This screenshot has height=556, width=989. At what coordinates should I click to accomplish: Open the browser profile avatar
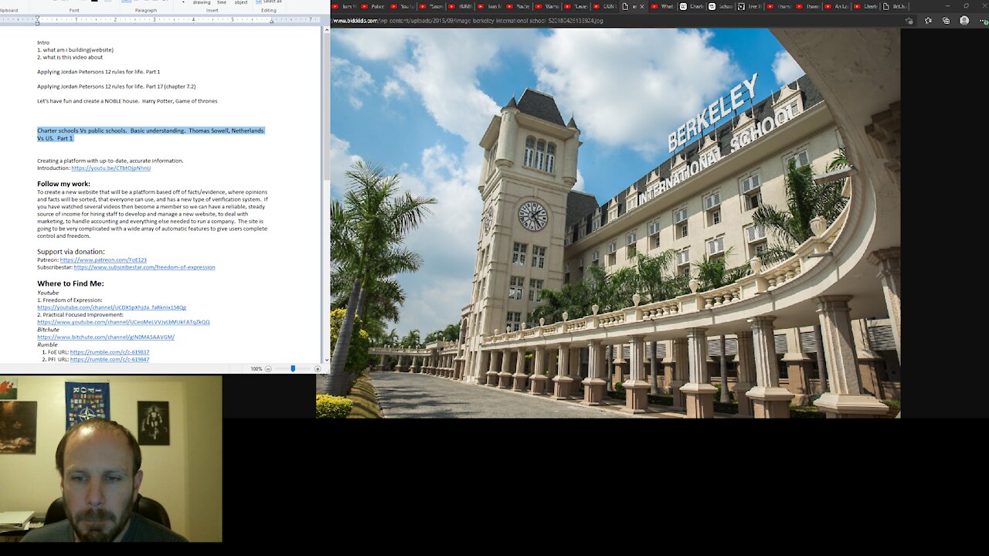[x=964, y=21]
